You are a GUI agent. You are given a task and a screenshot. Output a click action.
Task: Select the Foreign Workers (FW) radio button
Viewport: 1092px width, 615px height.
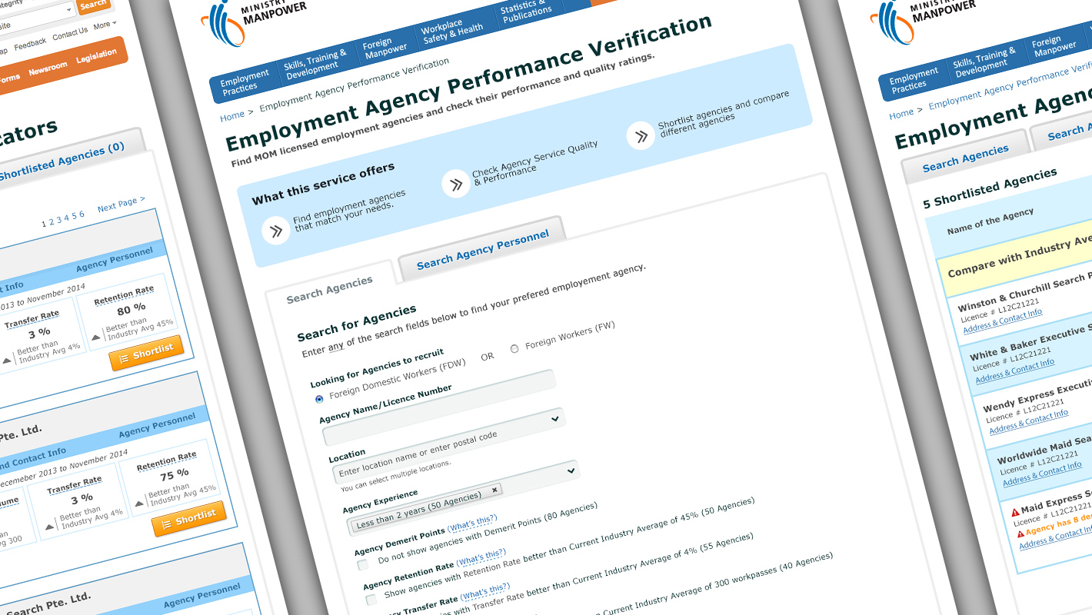(x=514, y=348)
